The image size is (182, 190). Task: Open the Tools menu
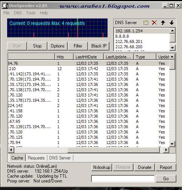[31, 13]
